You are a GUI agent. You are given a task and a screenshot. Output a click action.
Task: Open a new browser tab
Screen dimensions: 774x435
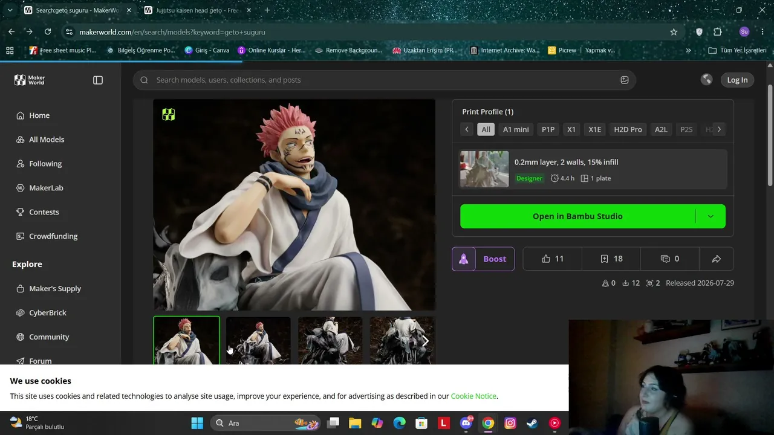click(x=267, y=10)
